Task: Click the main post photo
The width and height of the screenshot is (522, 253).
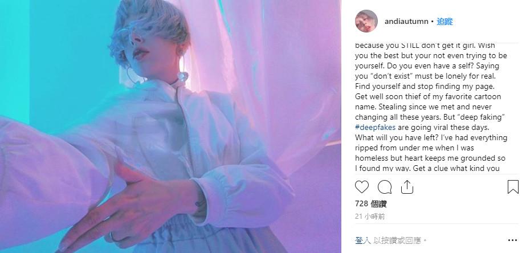Action: tap(170, 126)
